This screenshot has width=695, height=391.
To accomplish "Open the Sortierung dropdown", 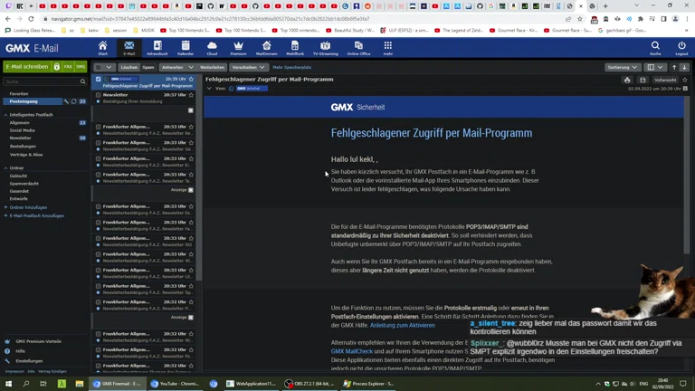I will (623, 67).
